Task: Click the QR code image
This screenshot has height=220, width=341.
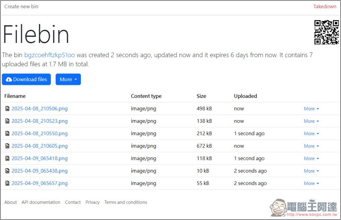Action: click(x=326, y=32)
